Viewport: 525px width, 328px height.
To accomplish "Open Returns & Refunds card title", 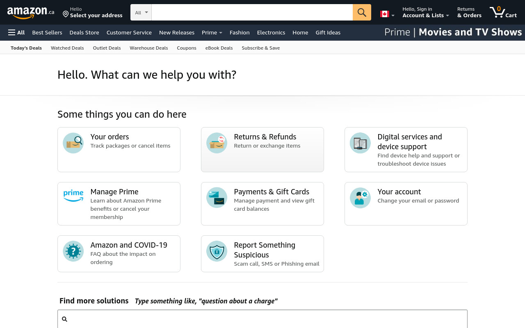I will pyautogui.click(x=265, y=137).
